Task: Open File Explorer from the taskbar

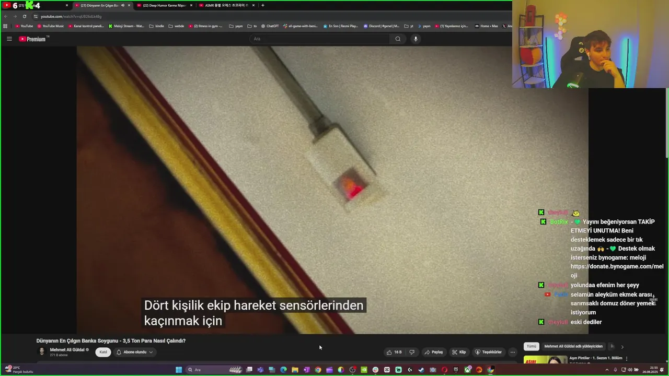Action: click(295, 370)
